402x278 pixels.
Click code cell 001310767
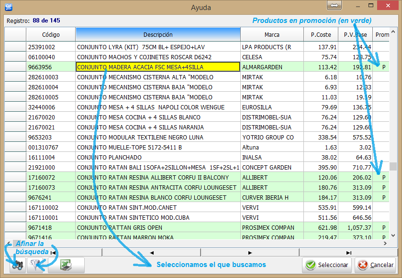[x=51, y=147]
